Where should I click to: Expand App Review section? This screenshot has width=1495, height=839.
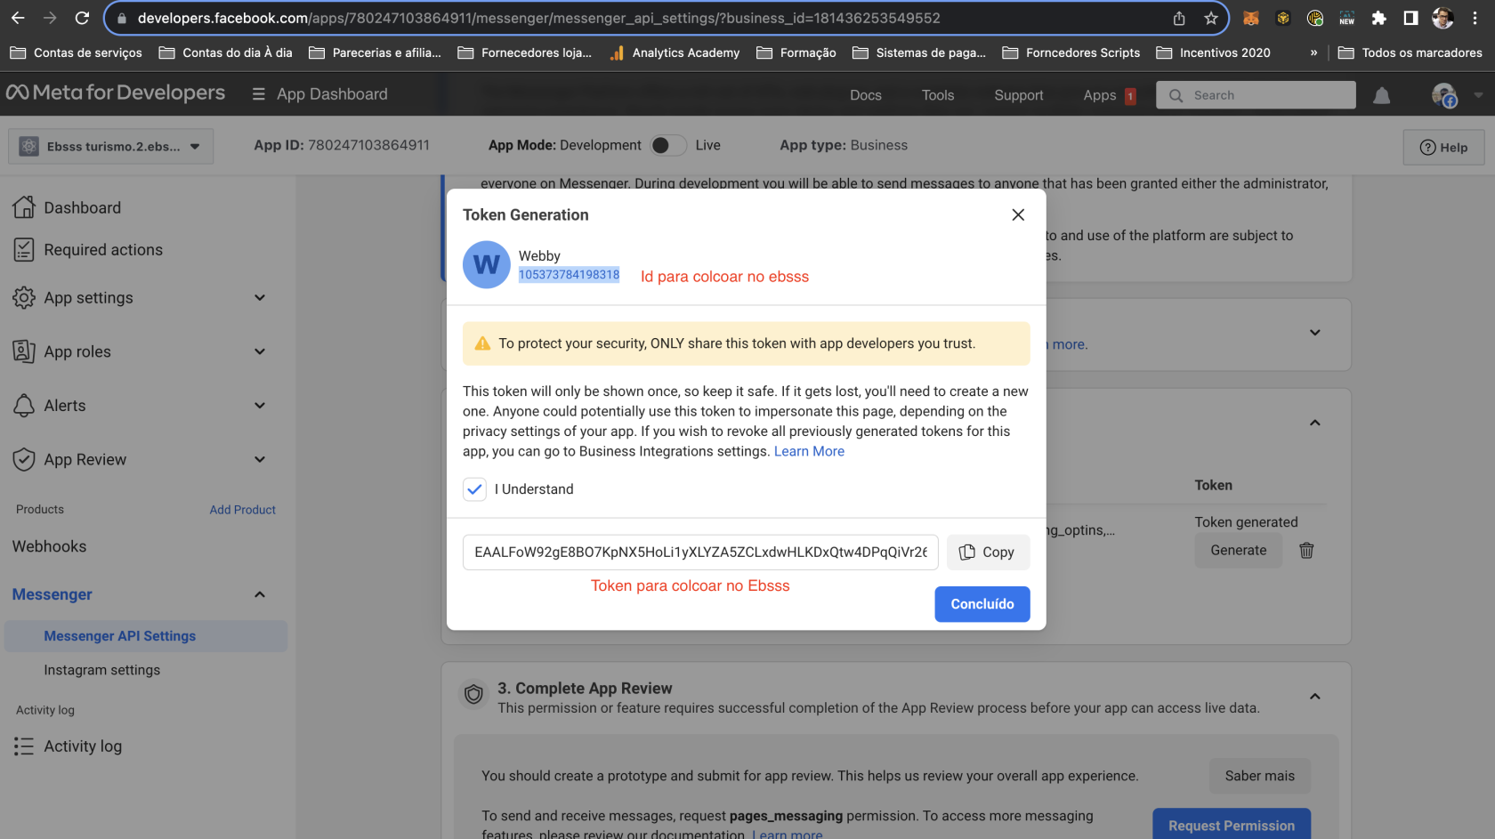(x=260, y=459)
